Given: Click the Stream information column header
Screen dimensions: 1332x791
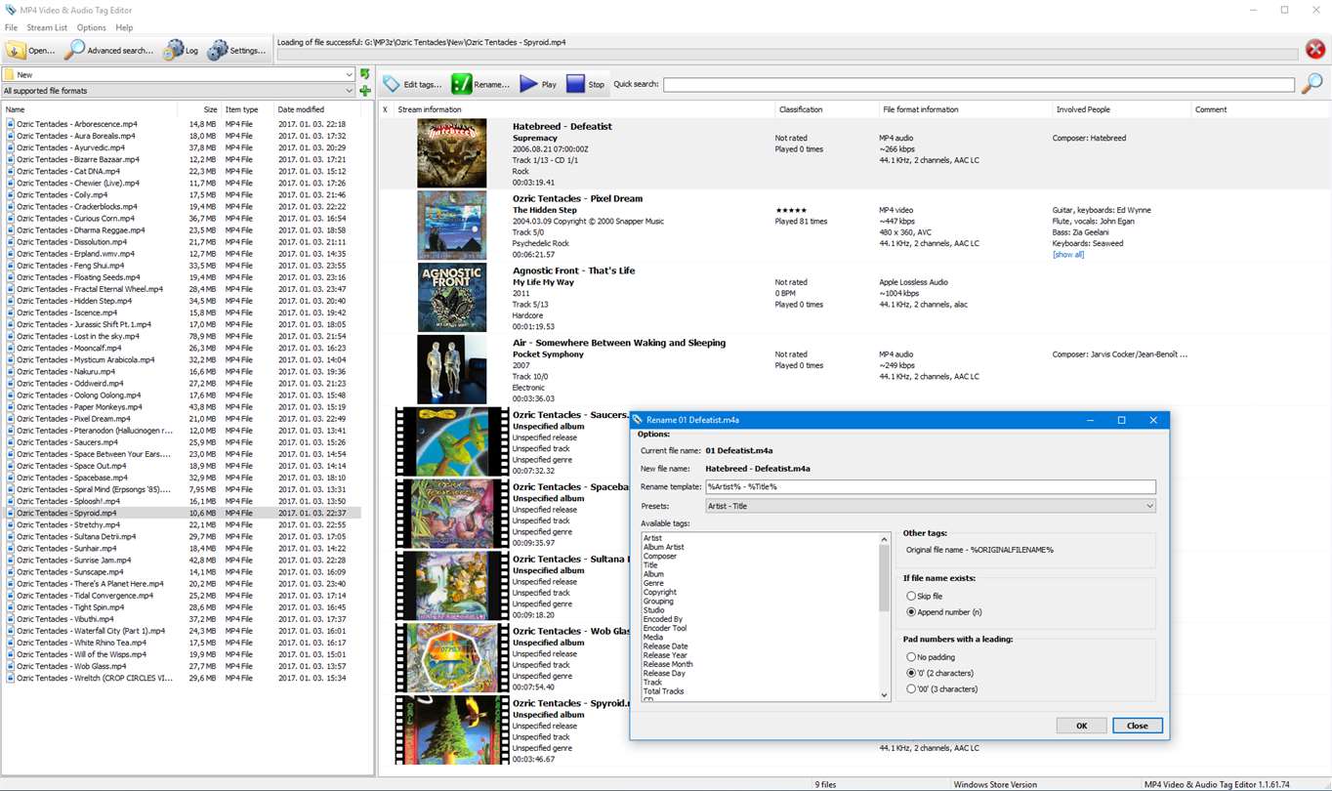Looking at the screenshot, I should pos(584,109).
